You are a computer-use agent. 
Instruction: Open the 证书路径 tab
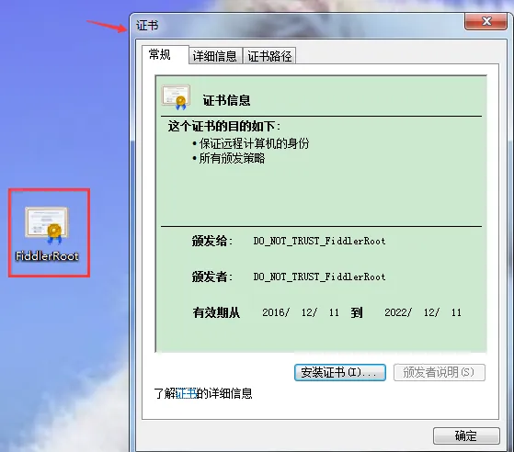pyautogui.click(x=269, y=56)
